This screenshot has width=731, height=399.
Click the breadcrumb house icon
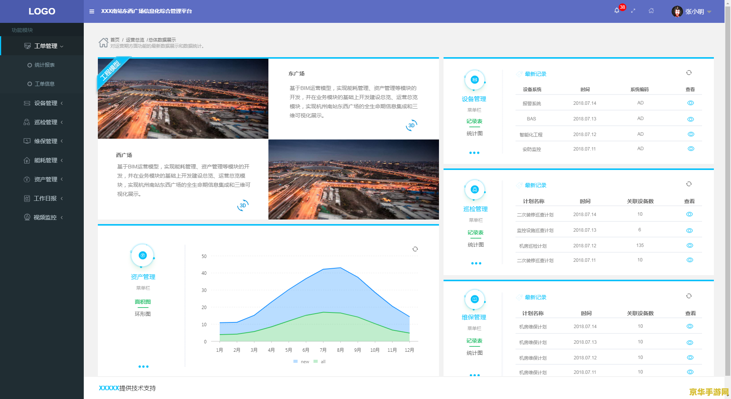point(104,43)
